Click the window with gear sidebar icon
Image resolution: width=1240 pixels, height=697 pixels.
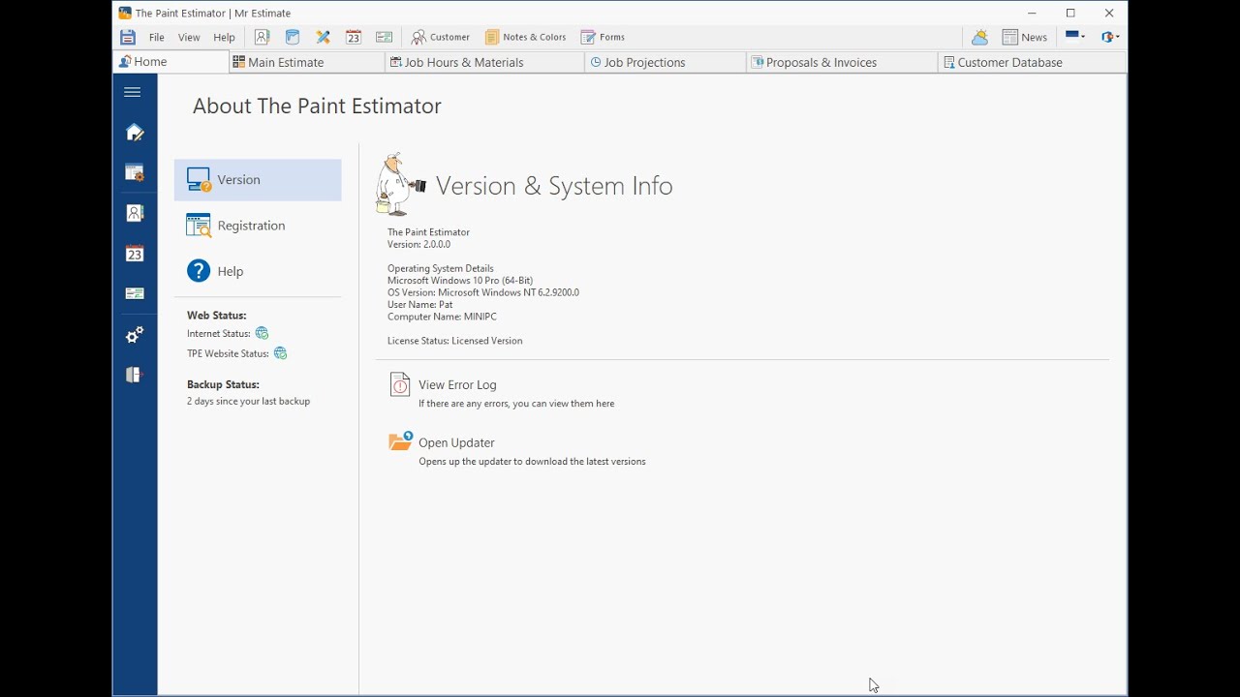coord(135,173)
